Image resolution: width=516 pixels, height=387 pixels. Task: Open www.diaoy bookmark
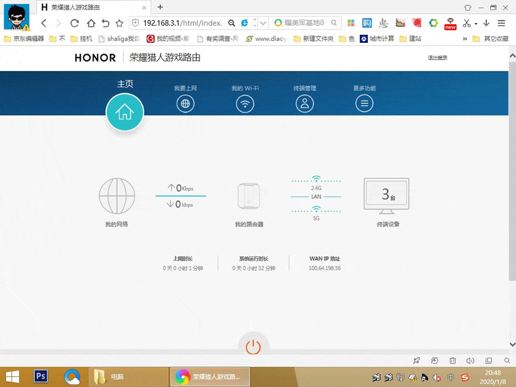pyautogui.click(x=266, y=39)
